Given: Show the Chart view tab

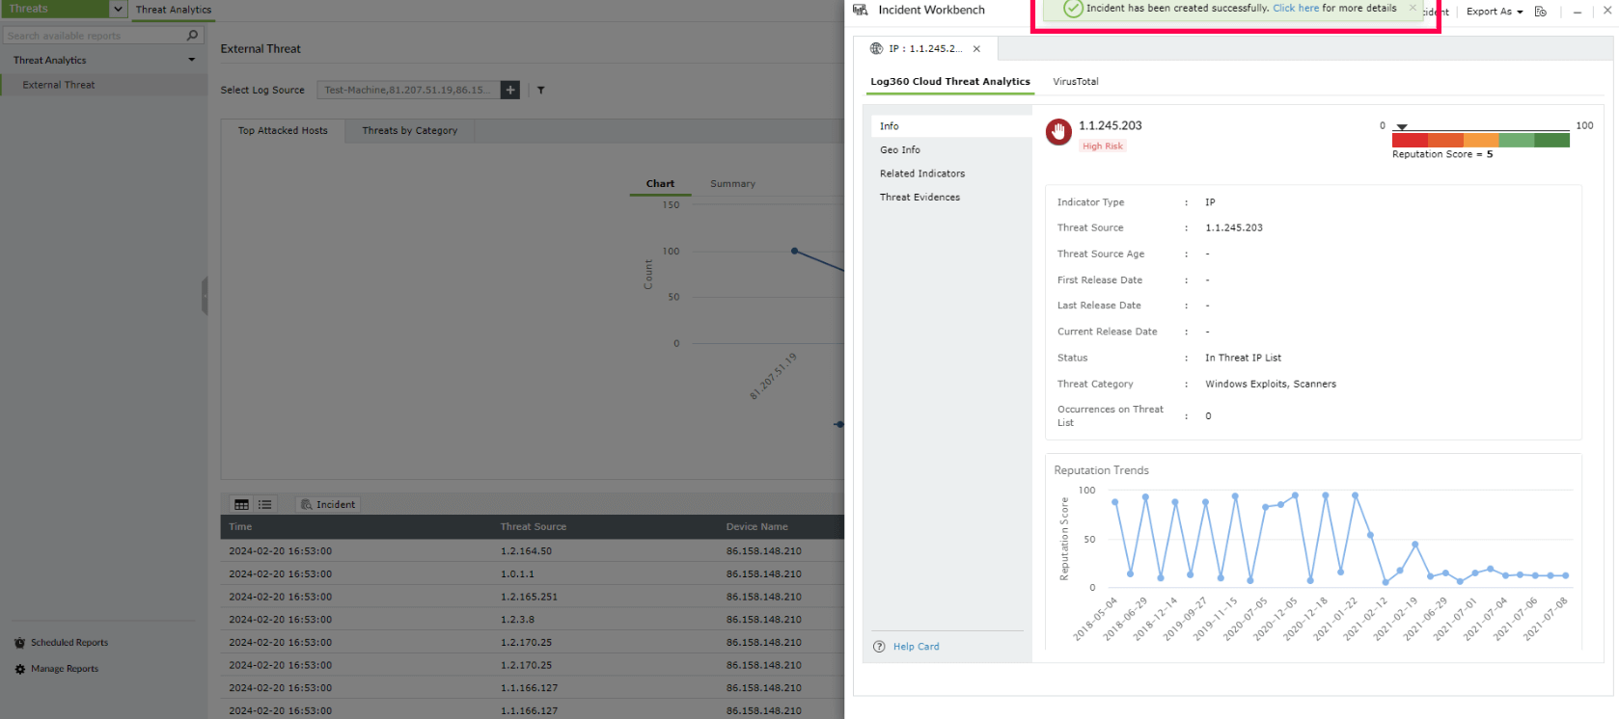Looking at the screenshot, I should point(660,184).
